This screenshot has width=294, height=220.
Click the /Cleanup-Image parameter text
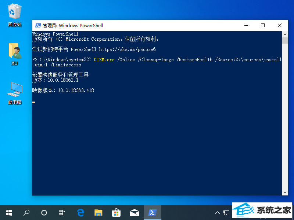(x=156, y=60)
